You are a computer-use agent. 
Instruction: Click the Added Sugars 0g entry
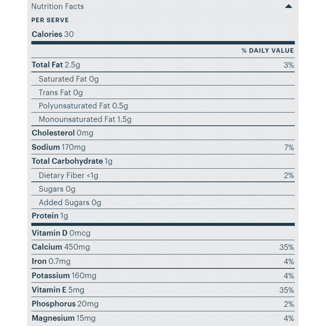[x=70, y=202]
